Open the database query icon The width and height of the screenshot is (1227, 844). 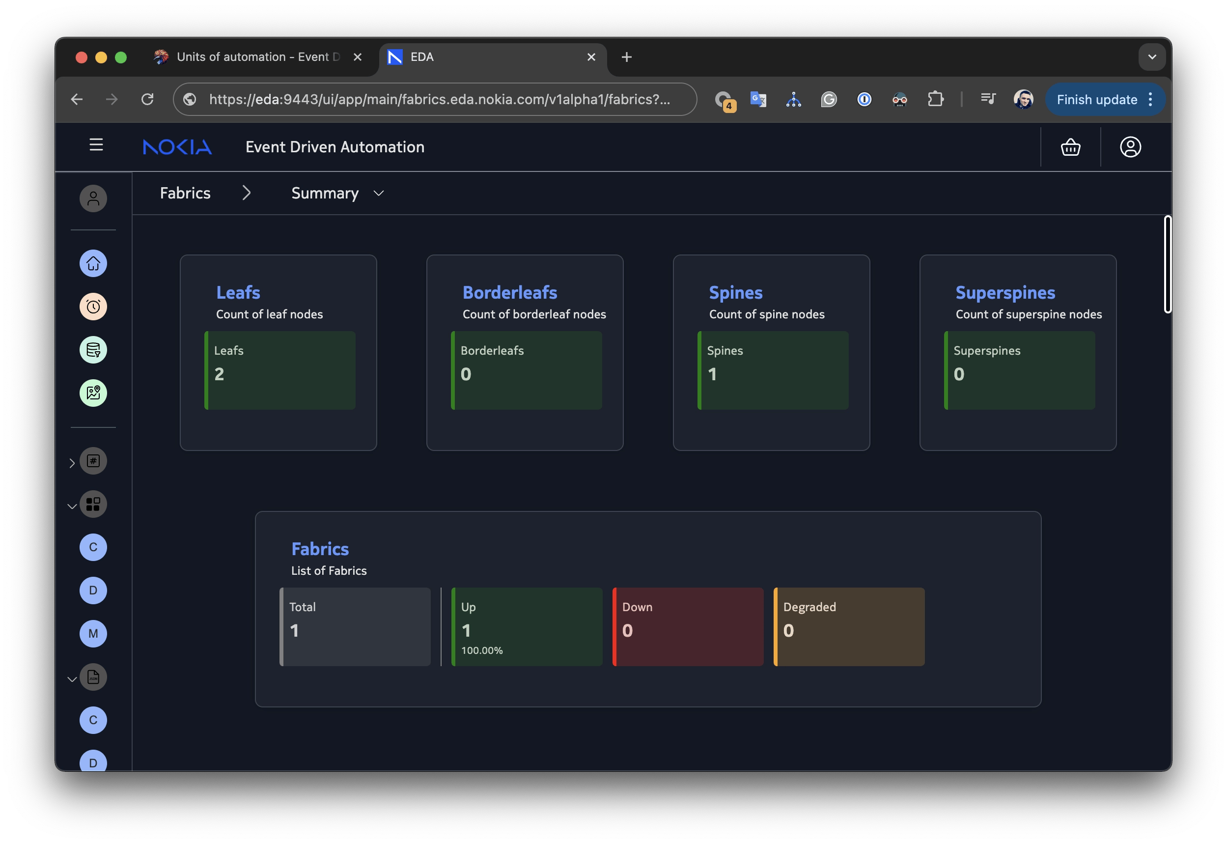tap(93, 350)
